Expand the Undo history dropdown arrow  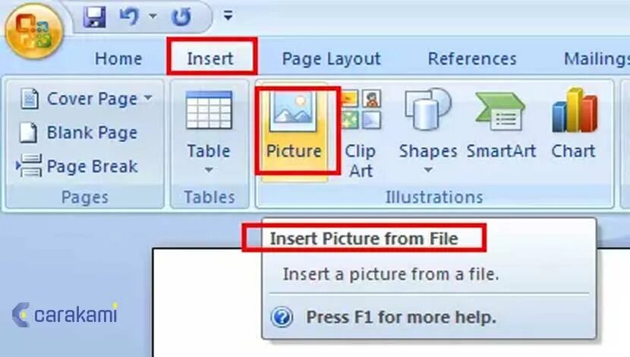click(153, 17)
